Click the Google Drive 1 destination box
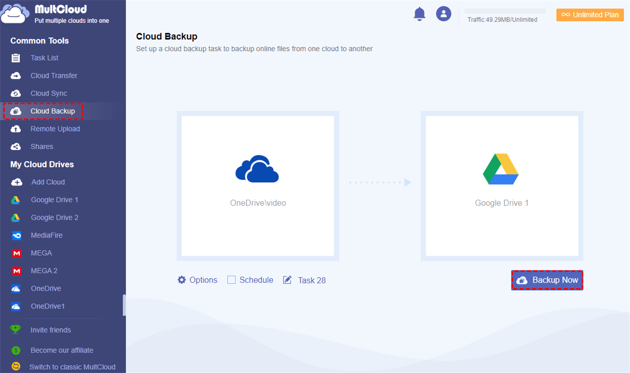Viewport: 630px width, 373px height. pyautogui.click(x=502, y=186)
